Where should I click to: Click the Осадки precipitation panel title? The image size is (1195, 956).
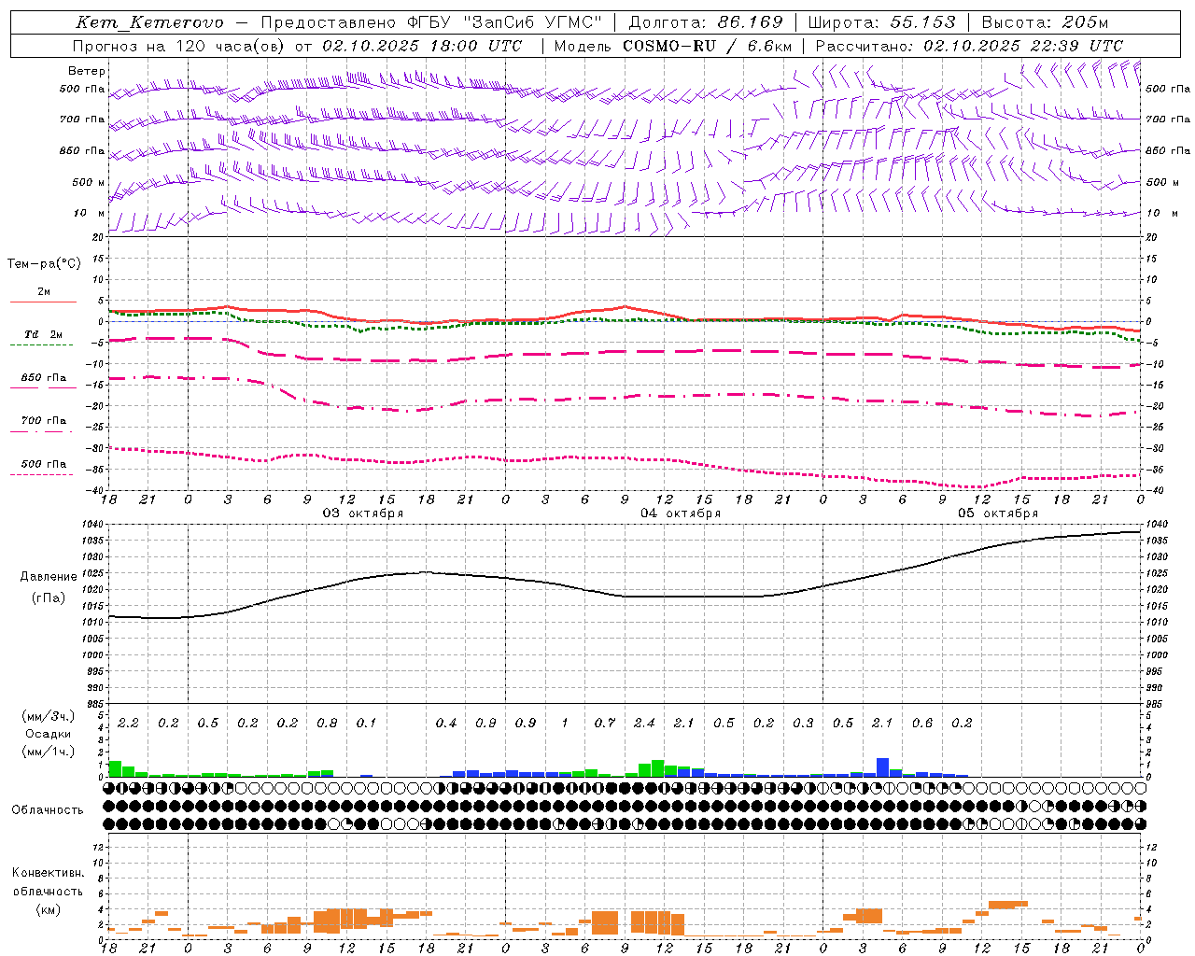(x=49, y=734)
